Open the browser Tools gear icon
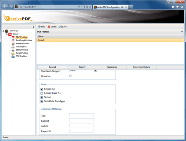Viewport: 186px width, 141px height. 182,7
